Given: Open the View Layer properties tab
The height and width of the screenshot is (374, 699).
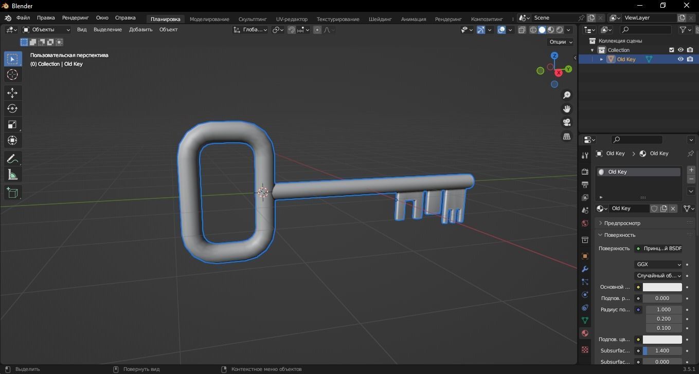Looking at the screenshot, I should pos(585,197).
